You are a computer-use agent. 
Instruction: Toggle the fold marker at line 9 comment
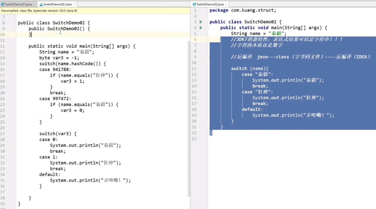coord(207,57)
